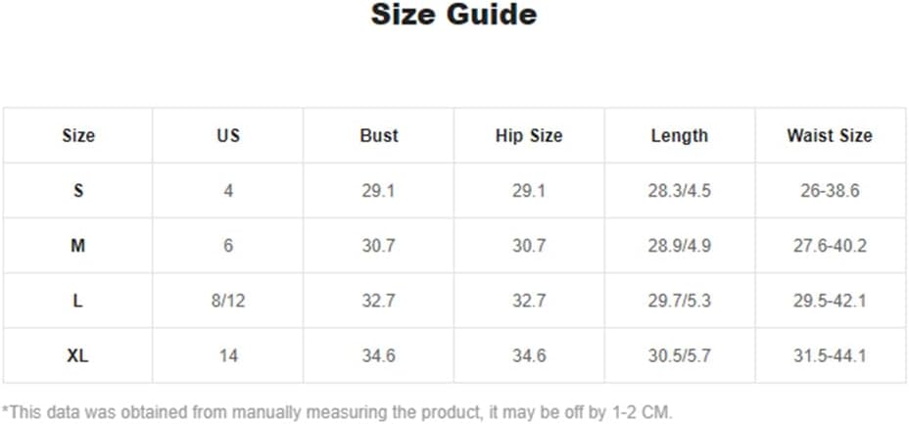Select the Size column header

click(x=78, y=135)
